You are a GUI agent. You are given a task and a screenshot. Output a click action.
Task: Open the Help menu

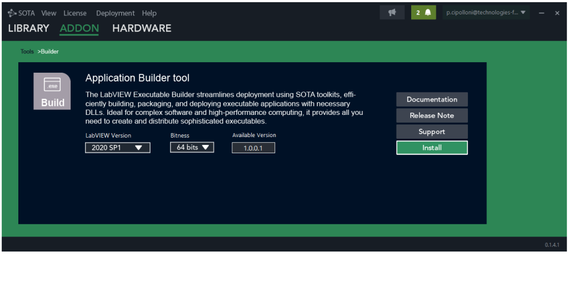pyautogui.click(x=149, y=13)
